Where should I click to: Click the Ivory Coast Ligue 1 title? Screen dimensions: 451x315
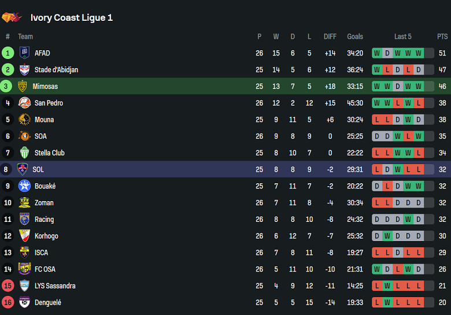72,18
